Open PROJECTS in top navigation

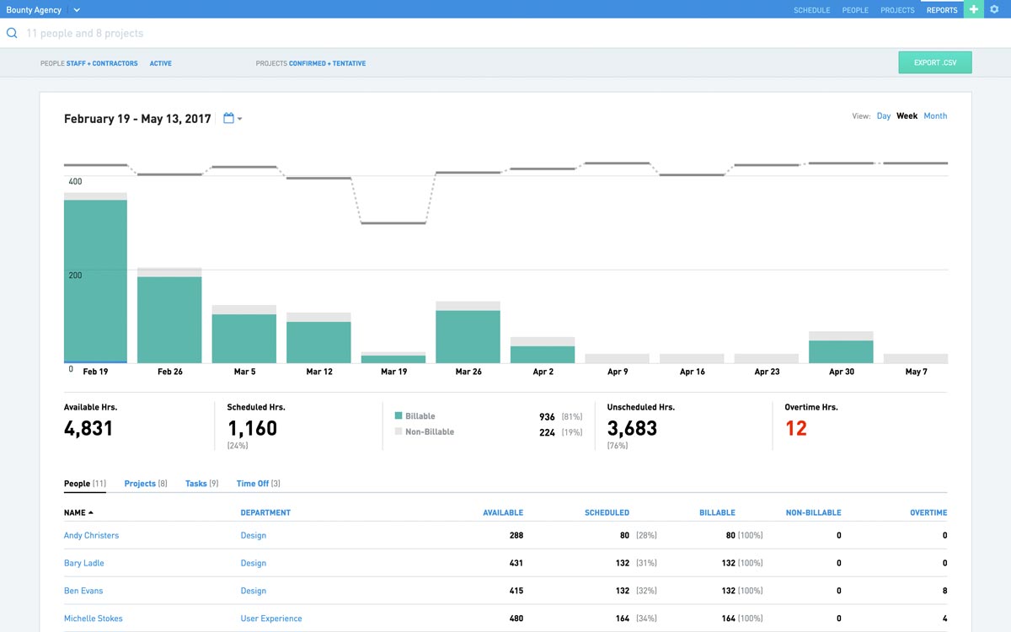pos(897,9)
